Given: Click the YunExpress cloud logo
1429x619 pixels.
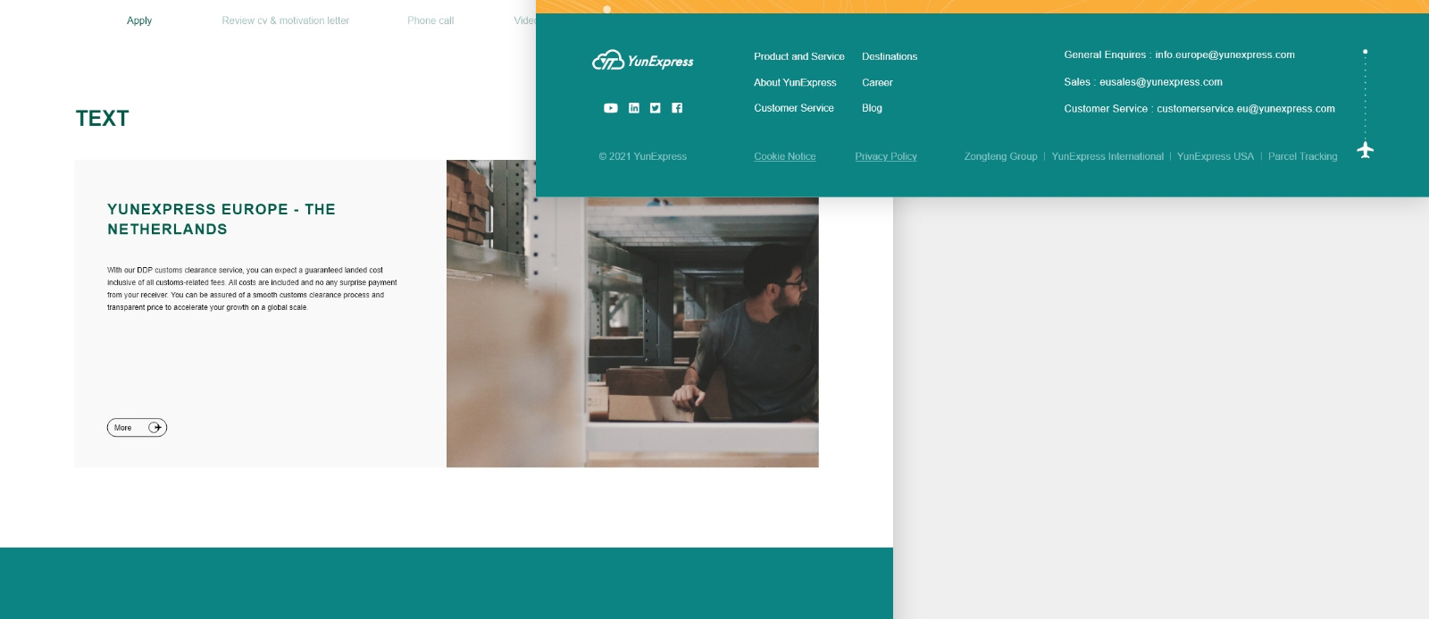Looking at the screenshot, I should [642, 61].
